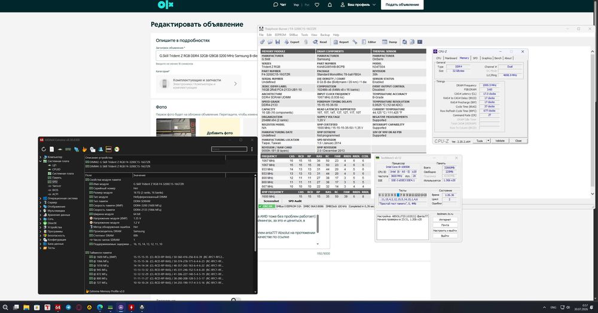Click the Интернет button in TestMem5
598x313 pixels.
click(x=445, y=220)
